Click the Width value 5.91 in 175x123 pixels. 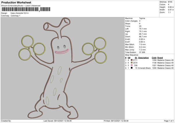tap(171, 10)
